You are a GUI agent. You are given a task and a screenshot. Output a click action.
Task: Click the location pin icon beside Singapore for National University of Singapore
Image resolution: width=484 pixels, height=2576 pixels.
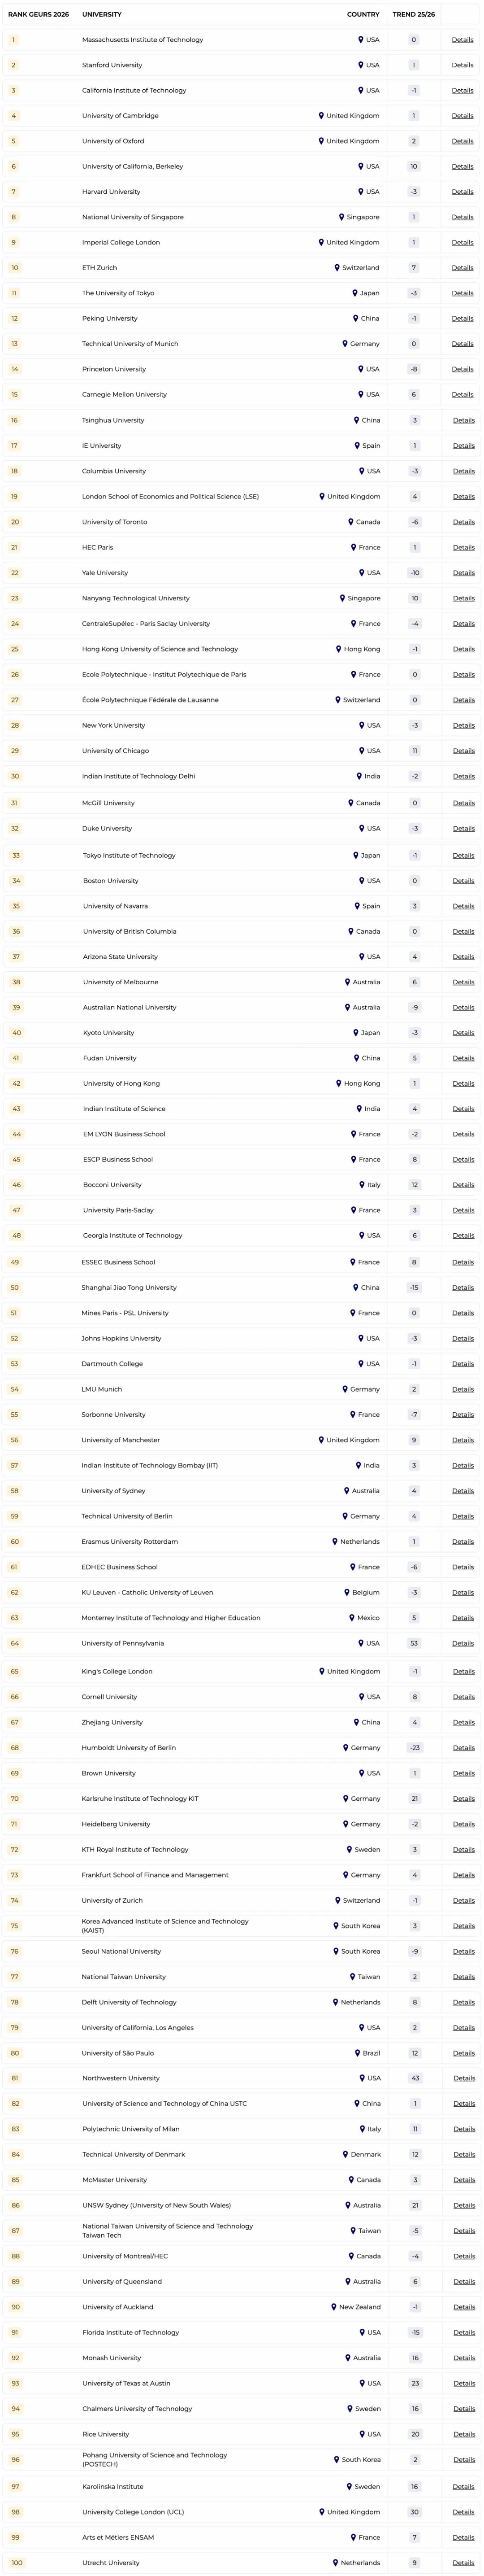click(x=341, y=217)
